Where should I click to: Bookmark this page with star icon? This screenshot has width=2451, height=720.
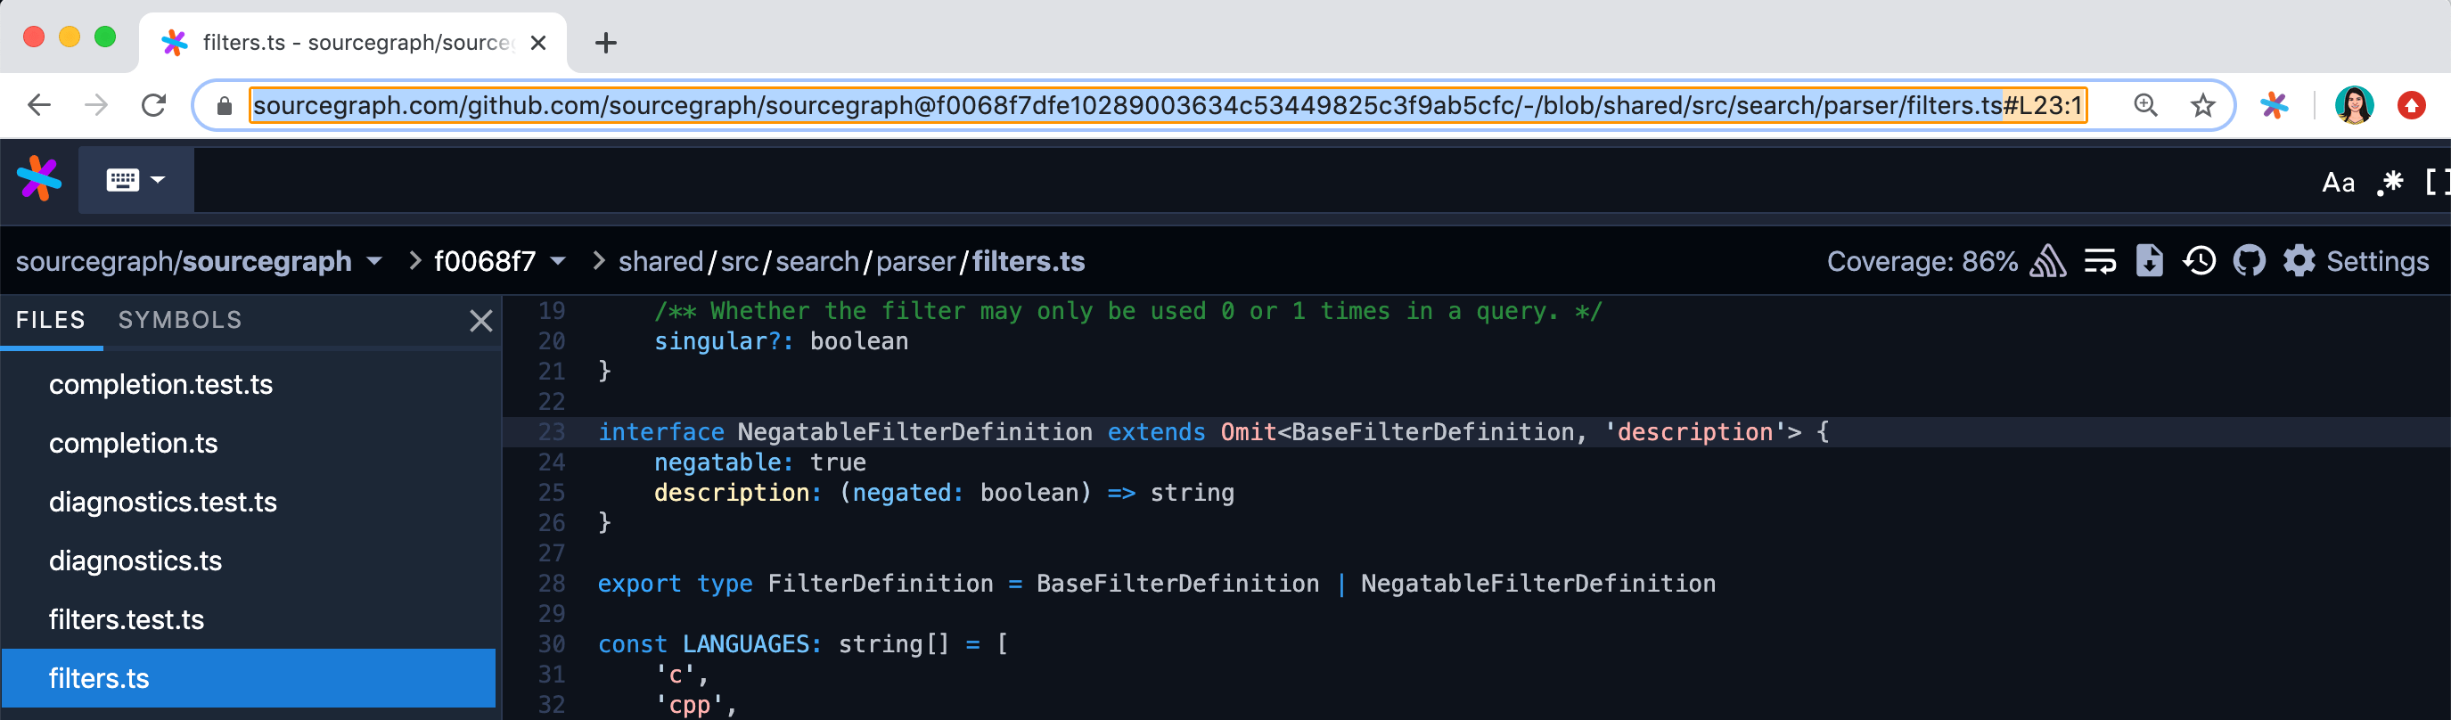[2201, 104]
